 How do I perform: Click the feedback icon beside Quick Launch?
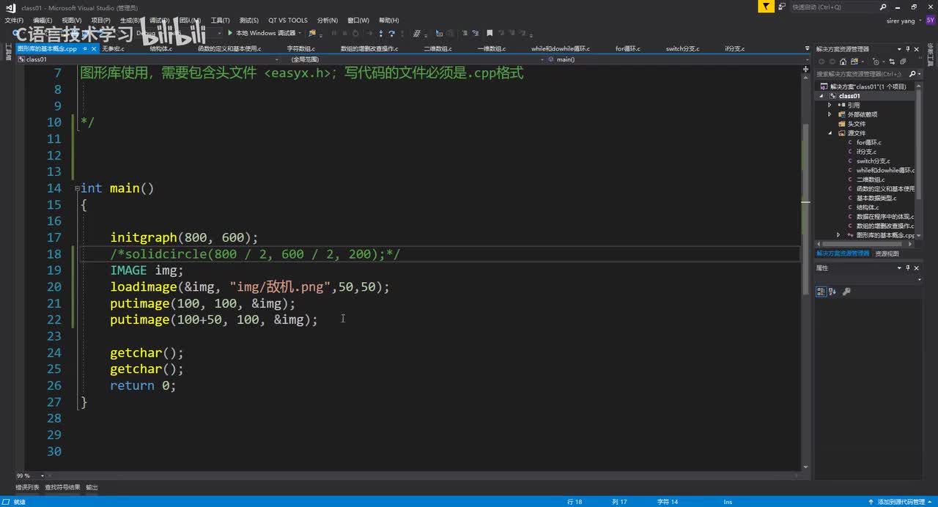pyautogui.click(x=780, y=7)
